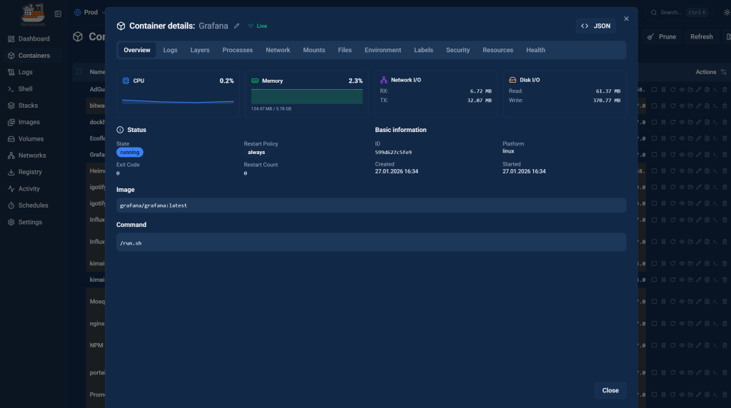This screenshot has width=731, height=408.
Task: Switch to the Environment tab
Action: [x=383, y=50]
